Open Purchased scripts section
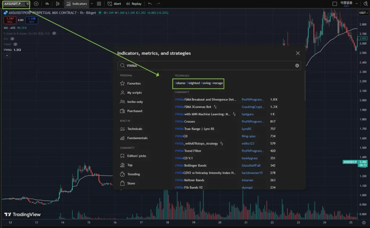This screenshot has width=370, height=228. coord(131,111)
